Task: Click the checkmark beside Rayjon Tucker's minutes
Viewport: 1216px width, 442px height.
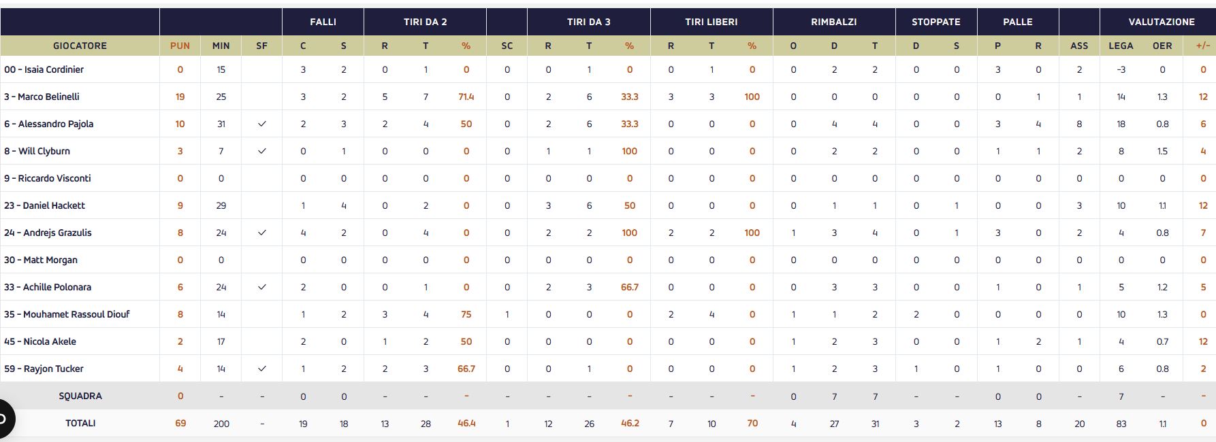Action: click(262, 369)
